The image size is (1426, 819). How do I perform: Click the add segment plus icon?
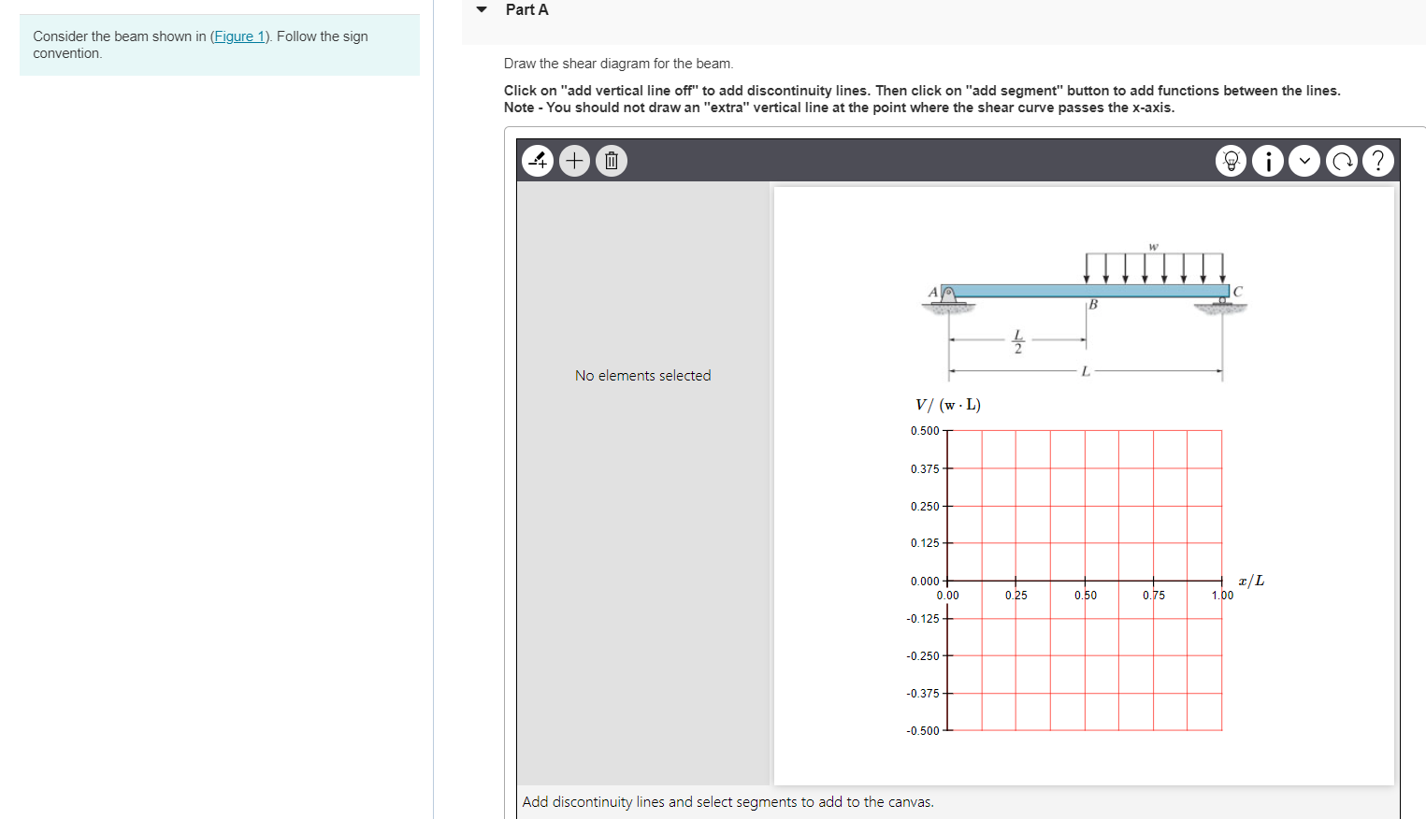pos(574,160)
